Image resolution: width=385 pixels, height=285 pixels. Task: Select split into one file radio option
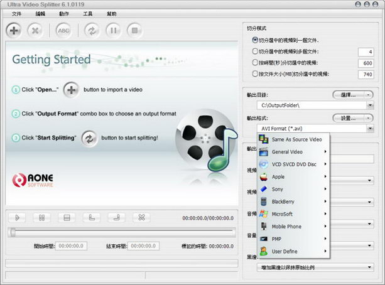click(x=255, y=40)
